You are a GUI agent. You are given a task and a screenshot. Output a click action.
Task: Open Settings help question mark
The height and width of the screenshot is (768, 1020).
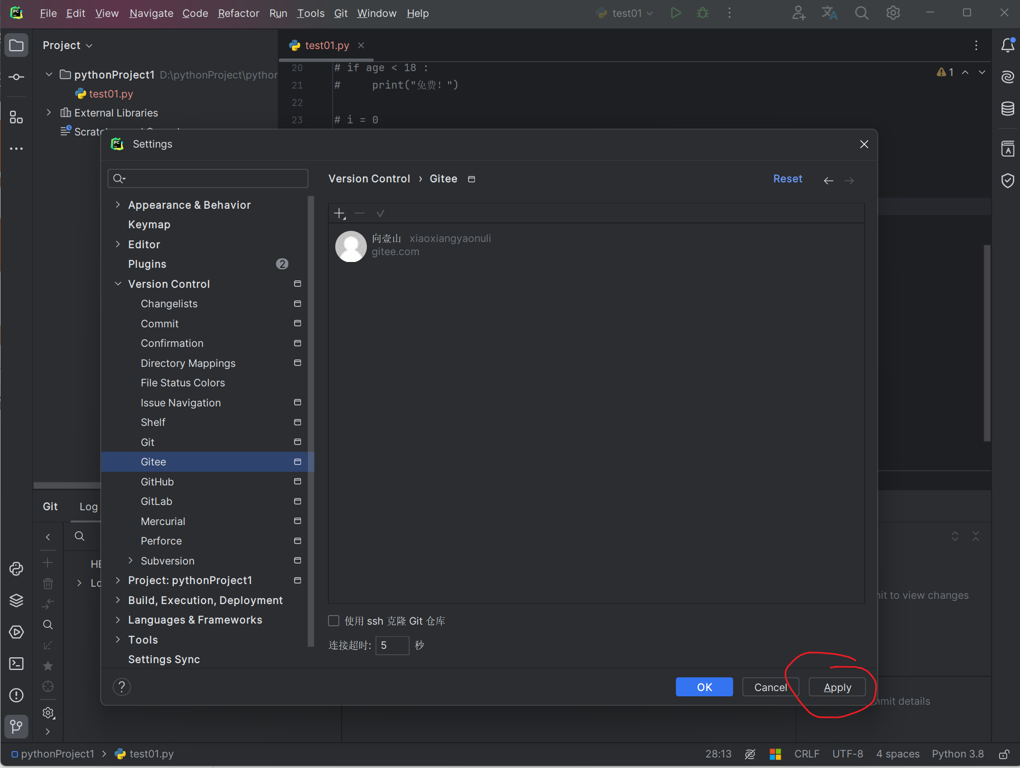coord(122,687)
